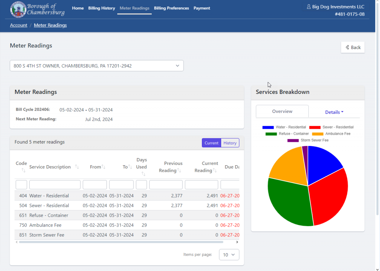Sort table by From date arrows
The width and height of the screenshot is (380, 271).
[104, 167]
